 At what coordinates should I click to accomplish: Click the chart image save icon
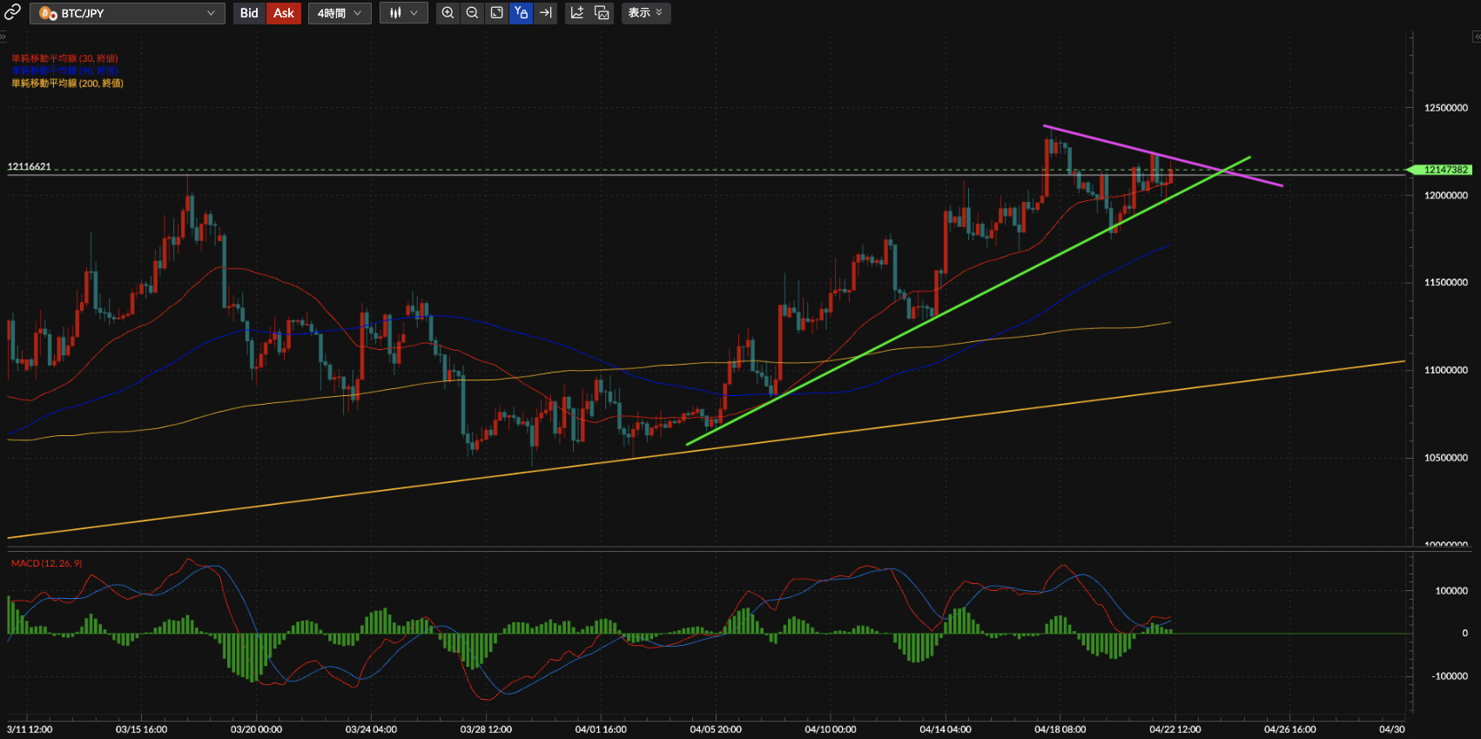(x=602, y=13)
